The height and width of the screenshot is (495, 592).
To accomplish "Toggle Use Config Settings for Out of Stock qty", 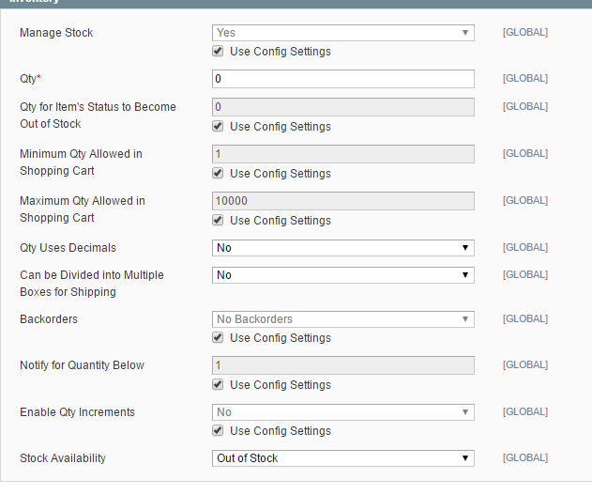I will (x=218, y=126).
